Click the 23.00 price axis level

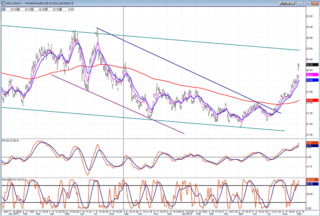[x=310, y=27]
